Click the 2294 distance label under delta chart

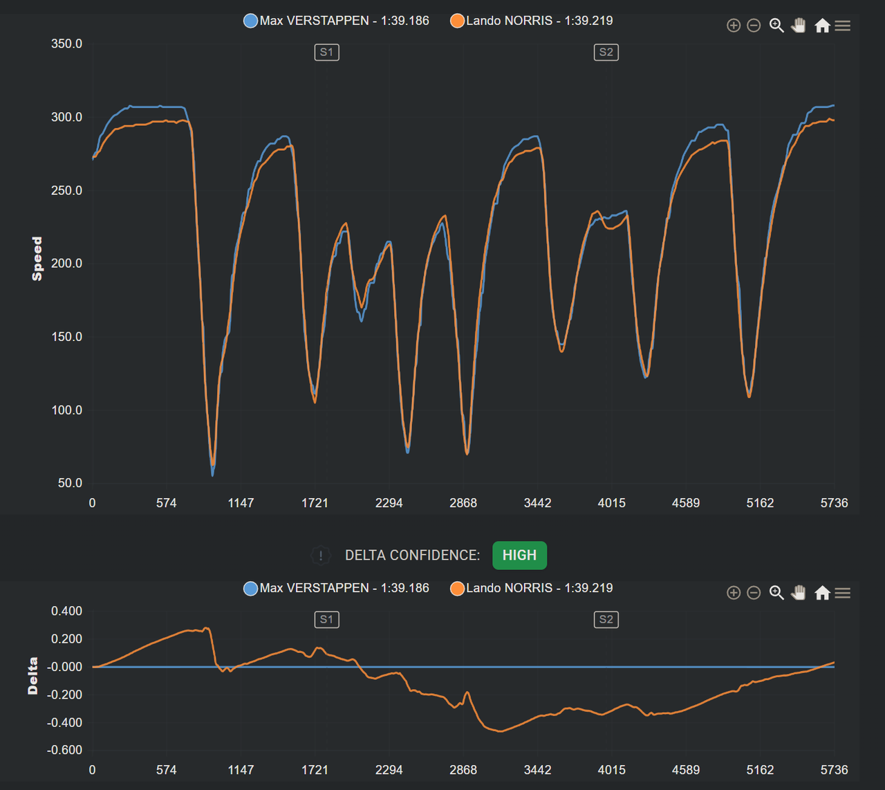point(389,770)
